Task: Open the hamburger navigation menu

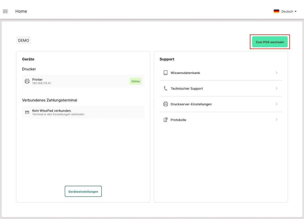Action: [5, 11]
